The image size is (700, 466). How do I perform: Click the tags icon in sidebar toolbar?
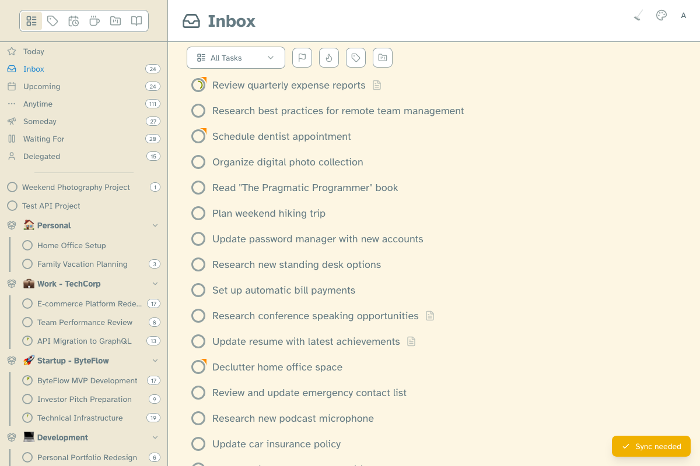(52, 21)
